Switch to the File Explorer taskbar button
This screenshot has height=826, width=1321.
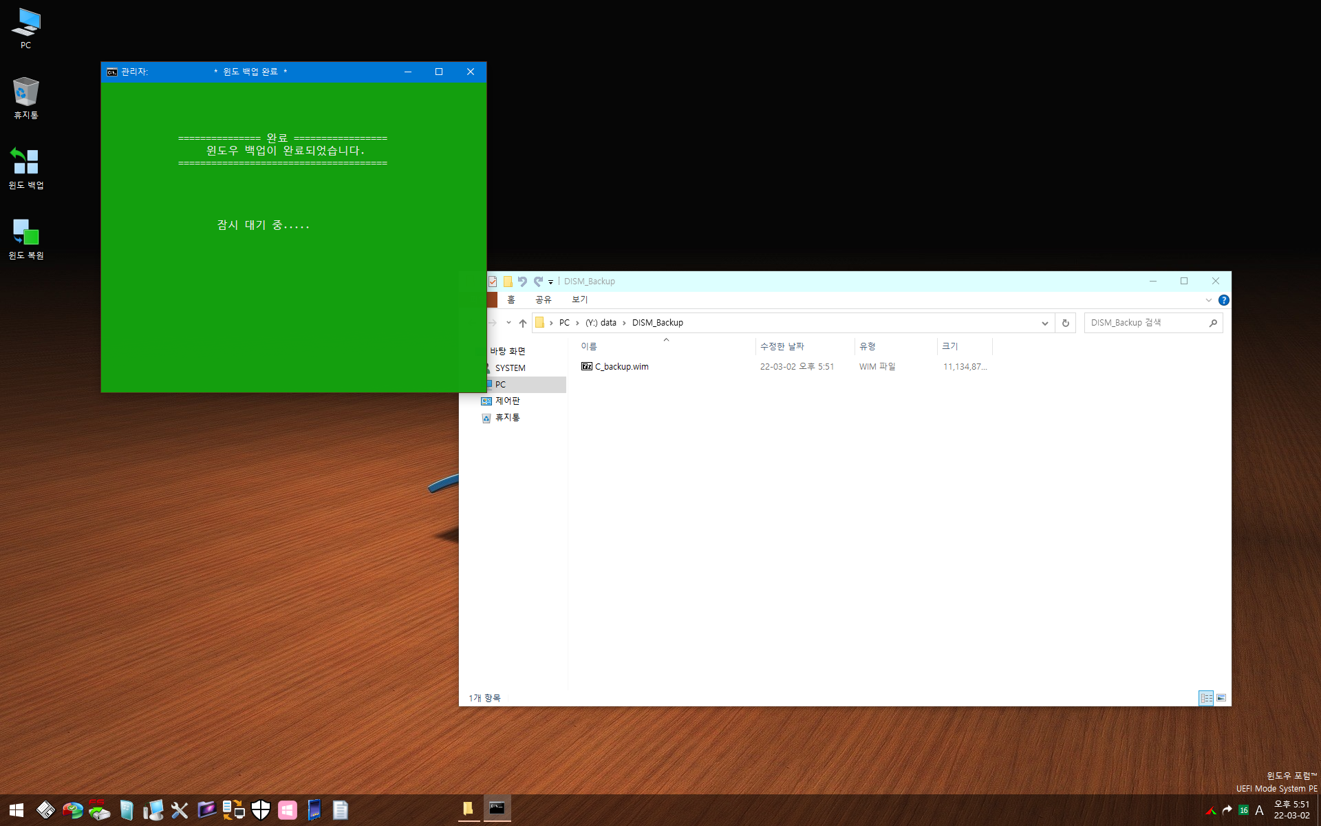click(x=469, y=809)
